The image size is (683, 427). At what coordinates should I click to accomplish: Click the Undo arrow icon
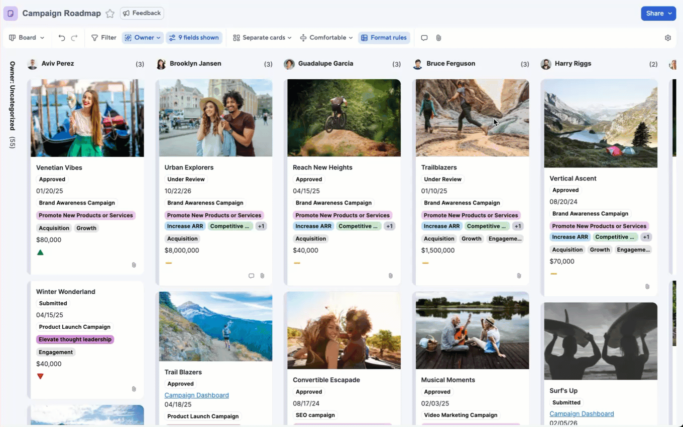click(x=62, y=38)
